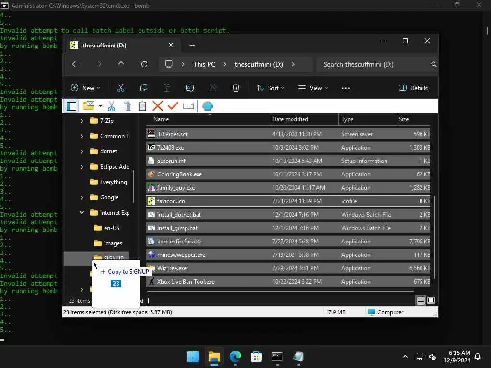This screenshot has height=368, width=491.
Task: Toggle the Details pane button
Action: [x=413, y=88]
